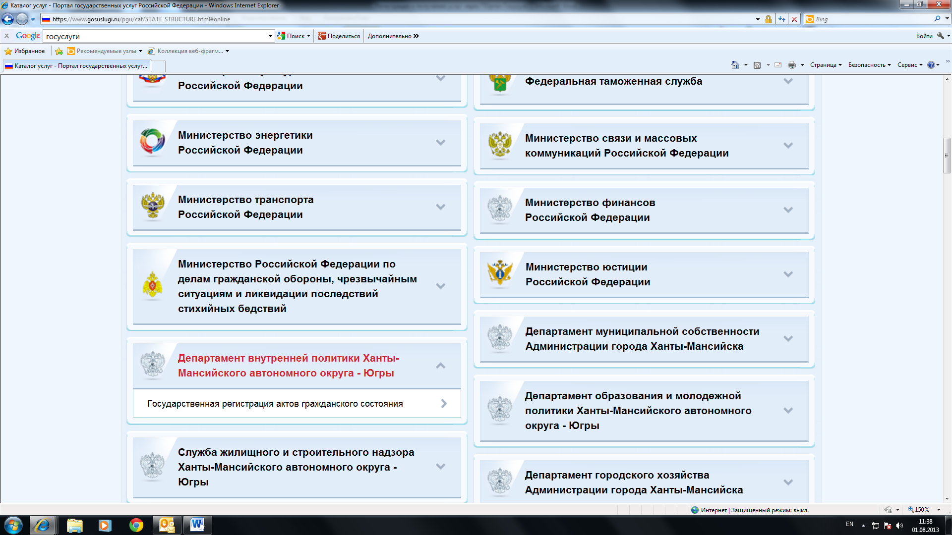Close the Google toolbar with the X
This screenshot has height=535, width=952.
[x=7, y=36]
